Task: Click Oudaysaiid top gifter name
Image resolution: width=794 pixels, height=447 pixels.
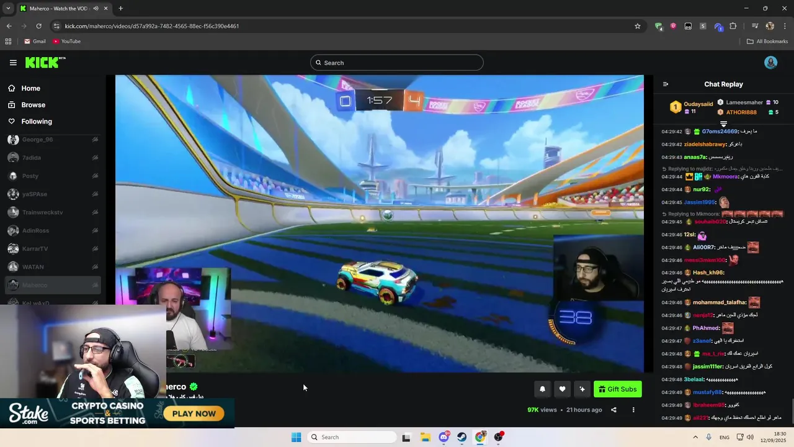Action: pyautogui.click(x=698, y=104)
